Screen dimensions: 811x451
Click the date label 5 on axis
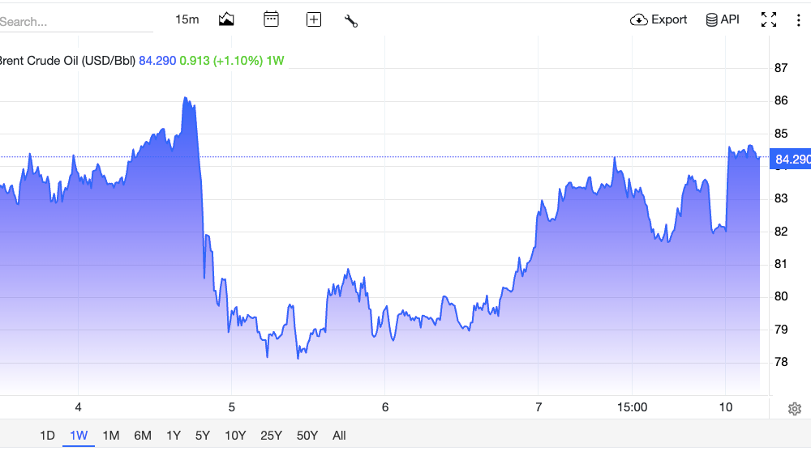coord(232,407)
